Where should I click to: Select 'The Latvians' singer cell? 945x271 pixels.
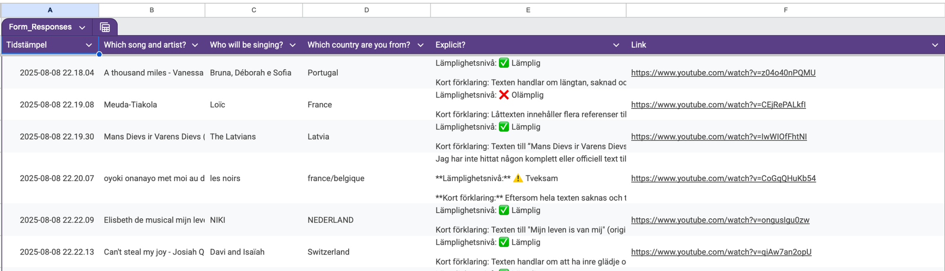coord(254,137)
